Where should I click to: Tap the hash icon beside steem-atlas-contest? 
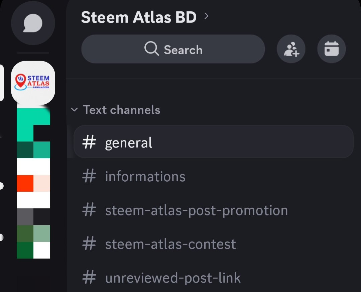tap(89, 244)
